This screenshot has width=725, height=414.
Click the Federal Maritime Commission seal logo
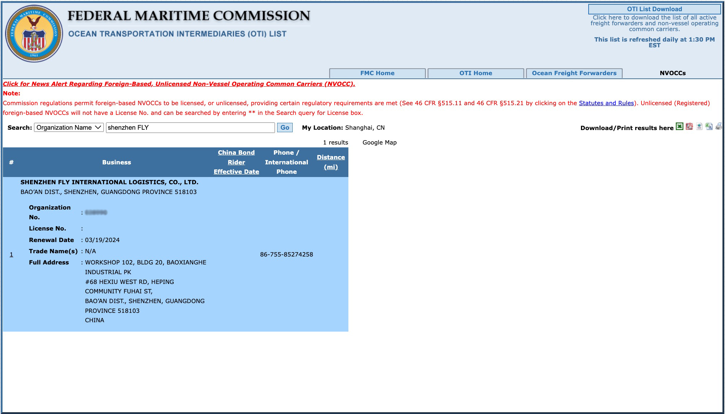pos(34,34)
